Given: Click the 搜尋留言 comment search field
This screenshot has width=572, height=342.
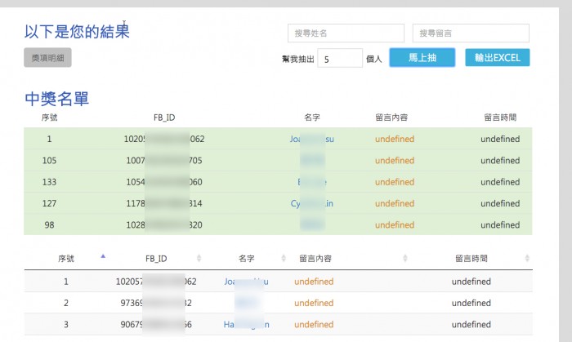Looking at the screenshot, I should tap(470, 33).
